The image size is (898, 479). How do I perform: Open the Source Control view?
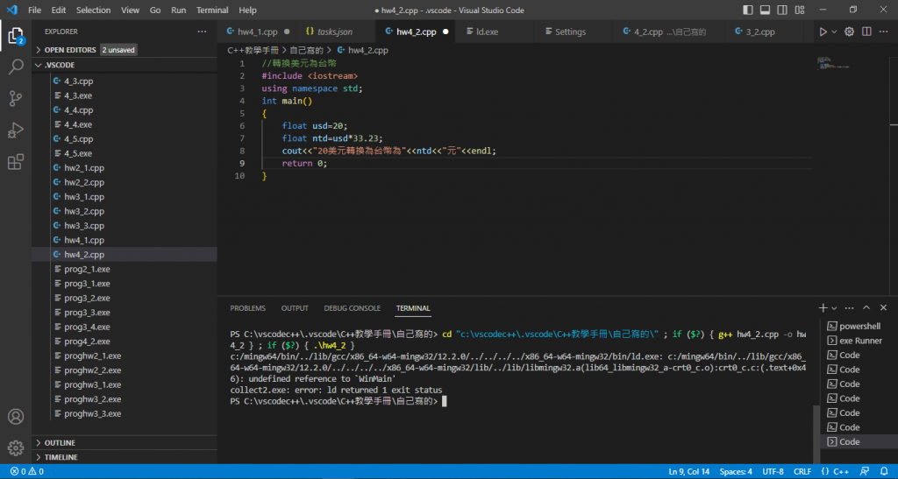(x=16, y=98)
